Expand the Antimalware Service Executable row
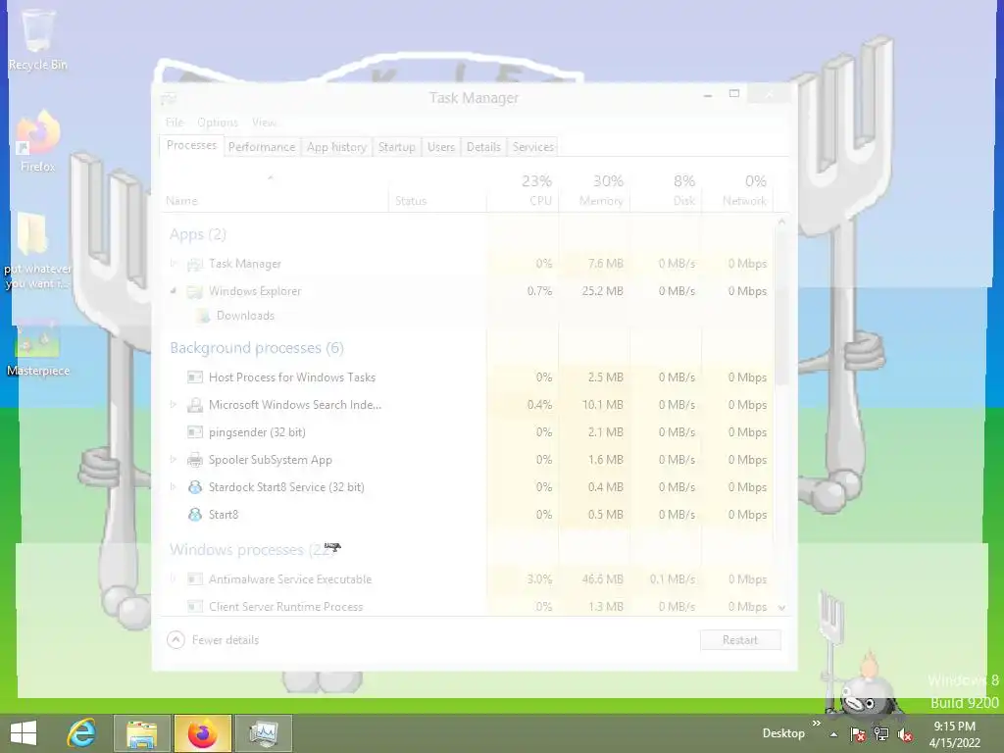The height and width of the screenshot is (753, 1004). point(173,578)
